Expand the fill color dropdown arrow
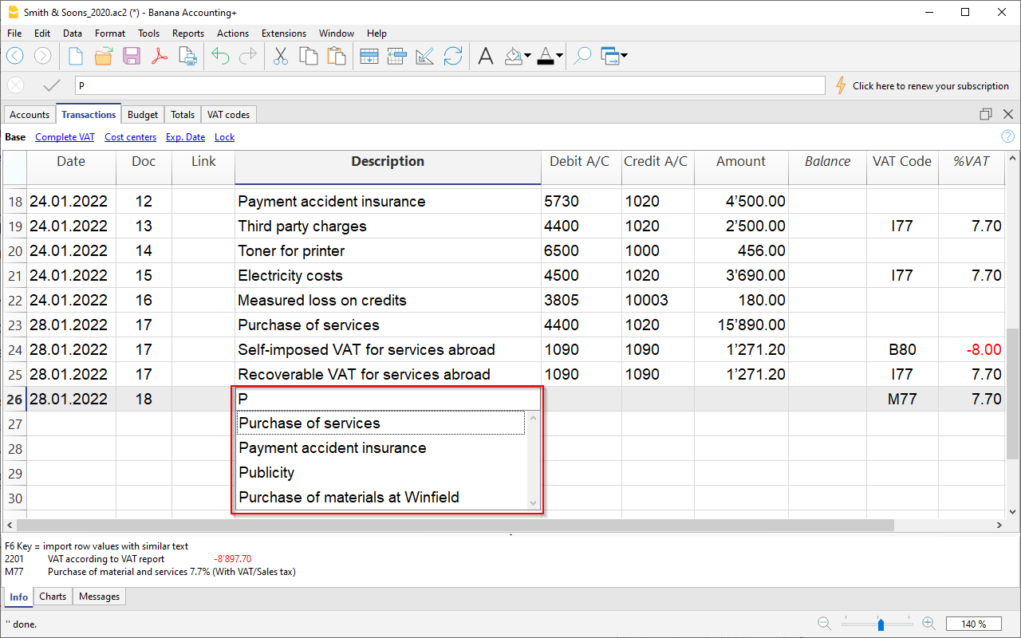Screen dimensions: 1021x638 point(527,56)
